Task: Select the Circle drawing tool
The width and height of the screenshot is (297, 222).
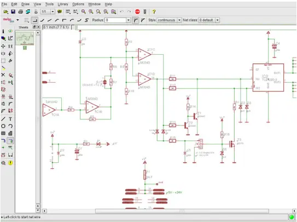Action: click(3, 126)
